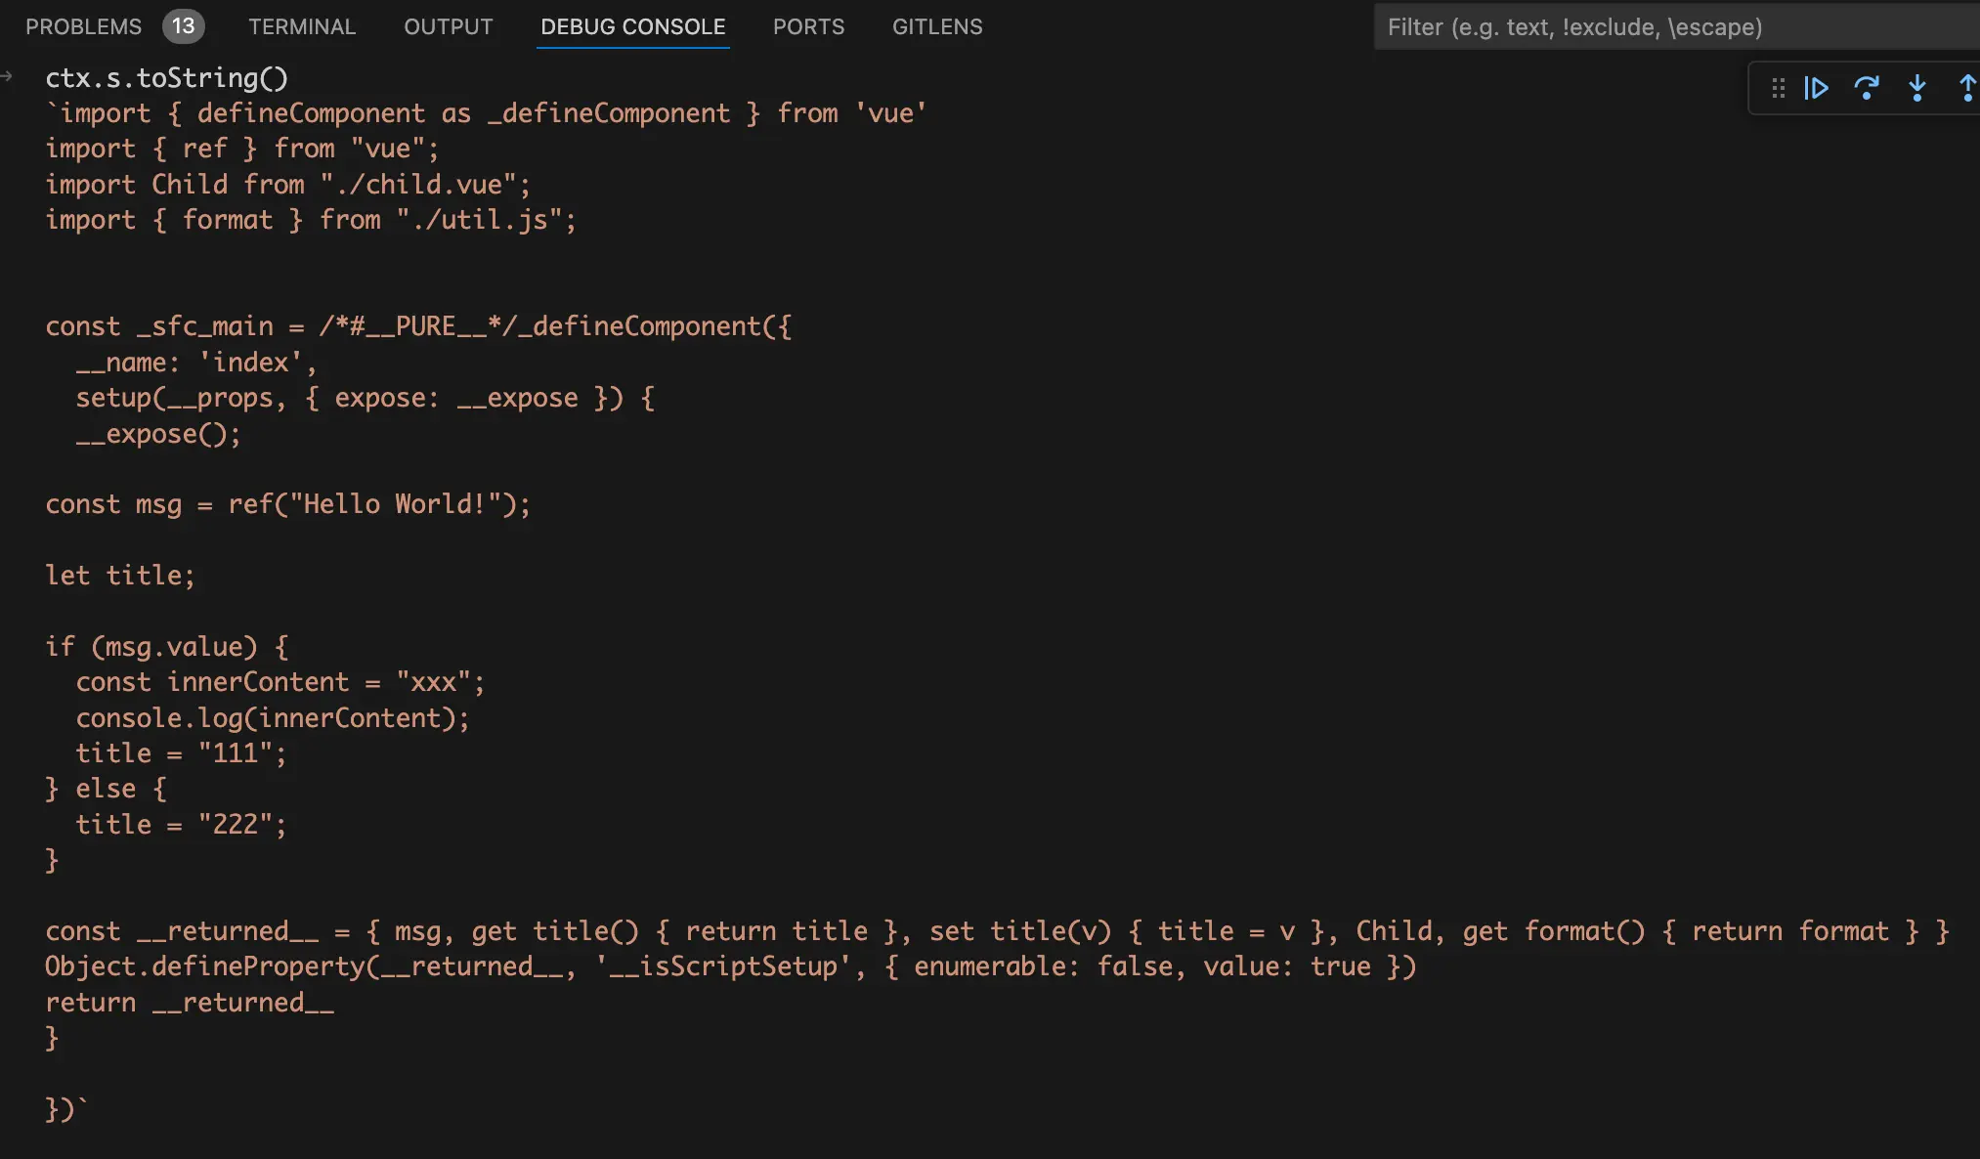Select the console.log(innerContent) output line
This screenshot has width=1980, height=1159.
pyautogui.click(x=273, y=717)
